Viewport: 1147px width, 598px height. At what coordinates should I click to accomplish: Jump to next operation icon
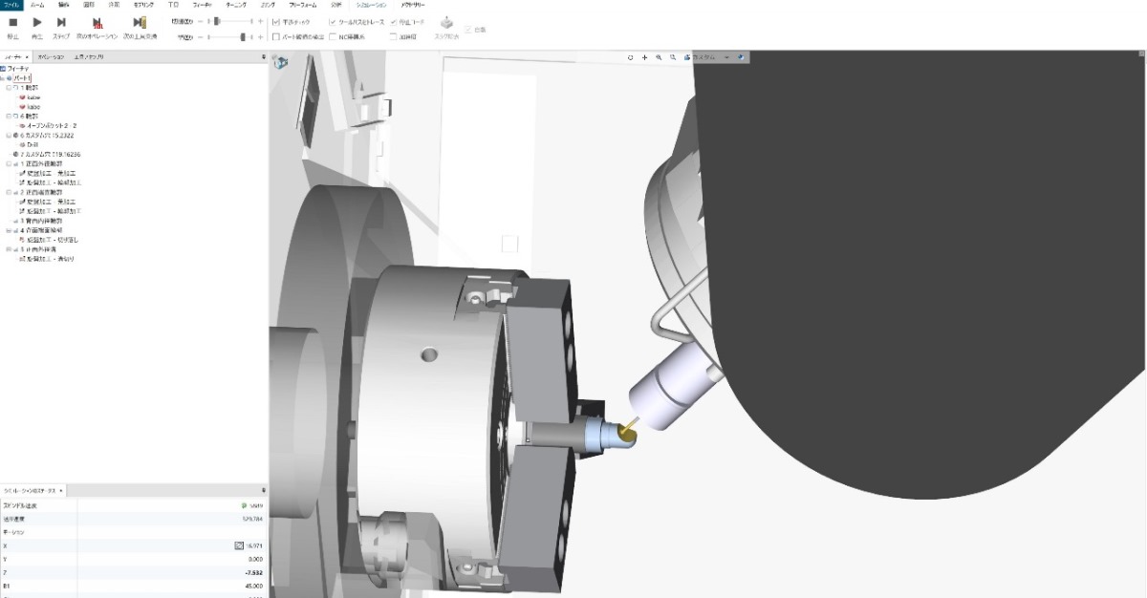point(97,22)
